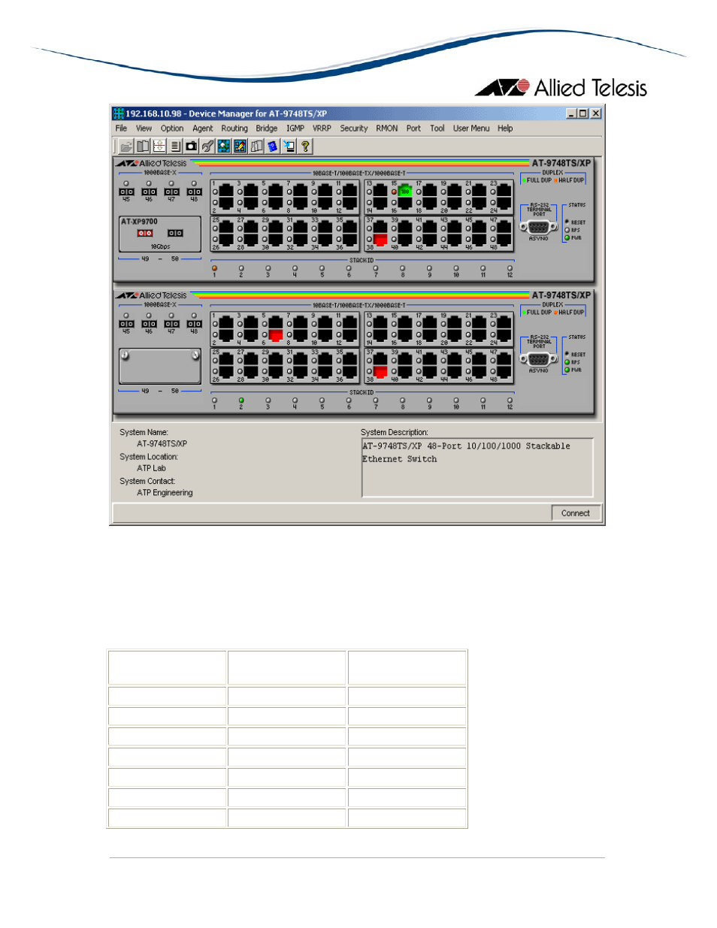The width and height of the screenshot is (717, 928).
Task: Click in the System Description text box
Action: pos(477,468)
